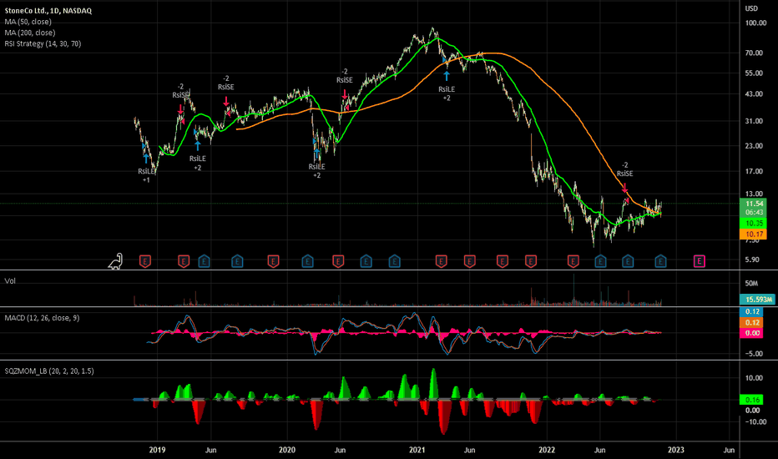Click the blue up arrow above 2021 RsiLE label

[447, 76]
